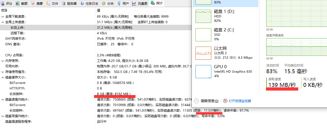Switch to the 截图 tab

22,3
